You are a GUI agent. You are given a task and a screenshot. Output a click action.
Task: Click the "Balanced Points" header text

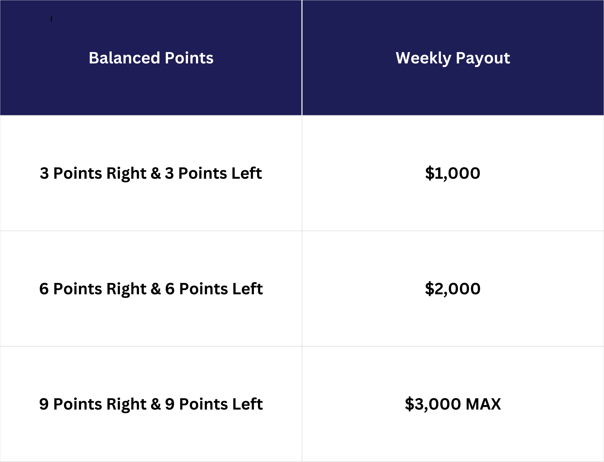(151, 58)
